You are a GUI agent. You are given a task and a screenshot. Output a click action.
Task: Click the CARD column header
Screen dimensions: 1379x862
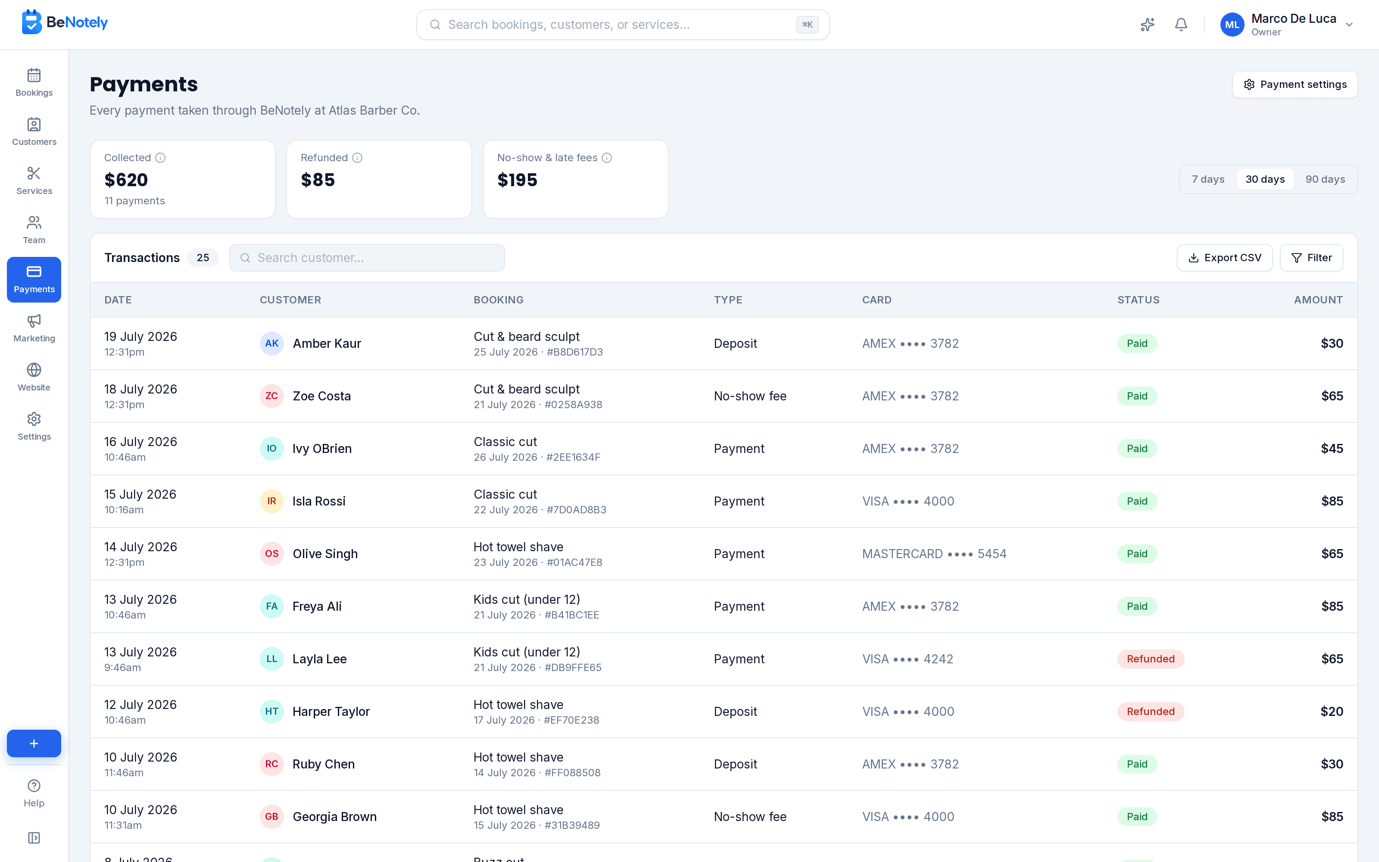tap(877, 300)
